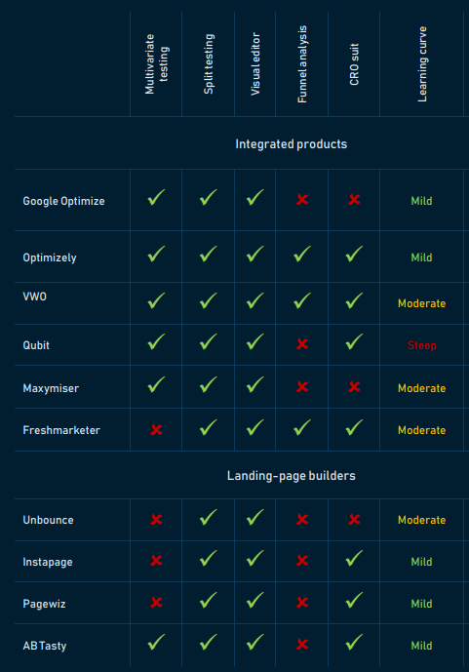The height and width of the screenshot is (672, 469).
Task: Click Qubit's Steep learning curve label
Action: (x=422, y=345)
